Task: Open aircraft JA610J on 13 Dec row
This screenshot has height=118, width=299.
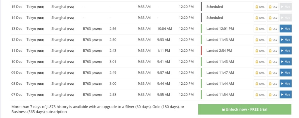Action: pyautogui.click(x=97, y=29)
